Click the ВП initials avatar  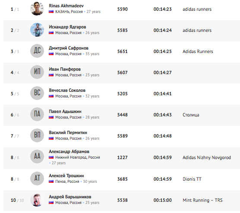tap(37, 135)
